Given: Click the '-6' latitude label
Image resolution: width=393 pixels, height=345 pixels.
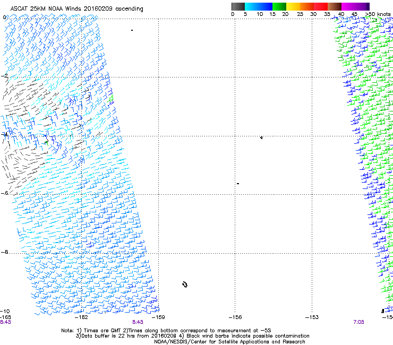Looking at the screenshot, I should pos(4,193).
